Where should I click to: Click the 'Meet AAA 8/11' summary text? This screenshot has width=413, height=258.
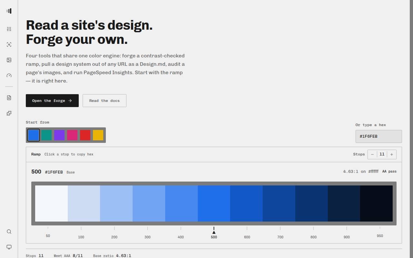[68, 256]
